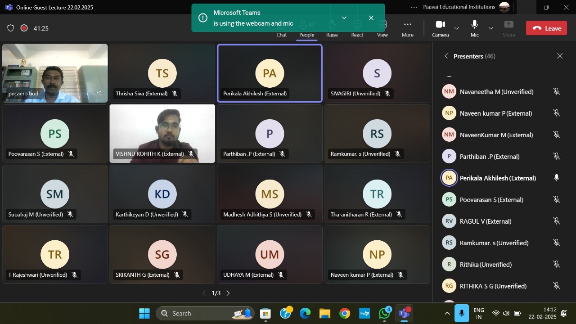
Task: Open the More options menu
Action: 407,28
